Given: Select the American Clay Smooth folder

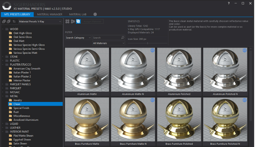Looking at the screenshot, I should [x=27, y=68].
